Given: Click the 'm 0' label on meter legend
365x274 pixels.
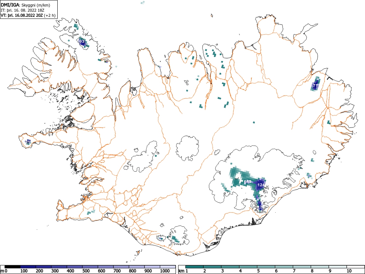Looking at the screenshot, I should click(x=4, y=271).
